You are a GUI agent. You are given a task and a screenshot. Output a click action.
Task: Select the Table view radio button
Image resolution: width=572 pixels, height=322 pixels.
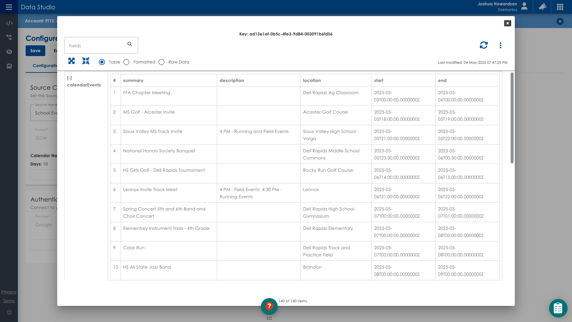tap(102, 62)
